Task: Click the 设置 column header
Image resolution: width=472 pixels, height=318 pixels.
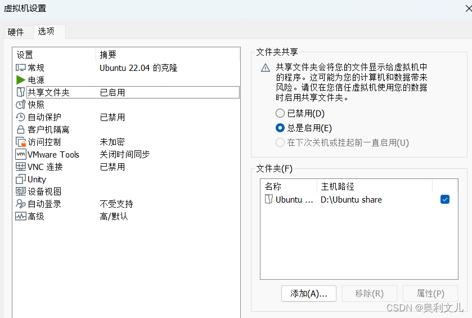Action: (x=55, y=55)
